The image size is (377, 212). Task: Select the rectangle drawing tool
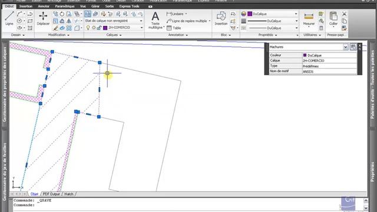(x=30, y=21)
